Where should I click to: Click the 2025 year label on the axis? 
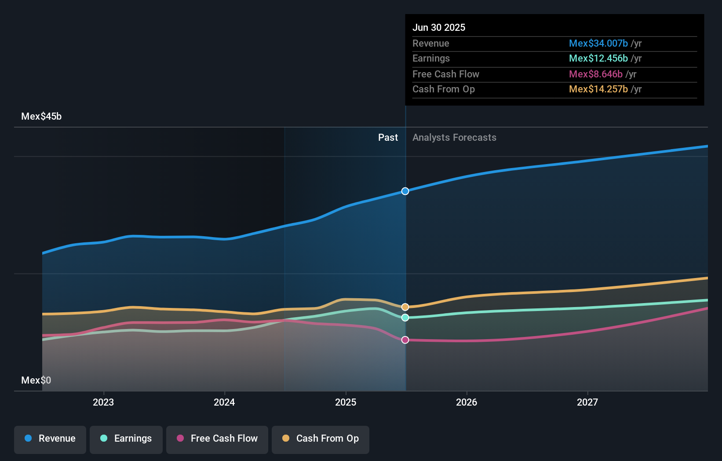(346, 402)
